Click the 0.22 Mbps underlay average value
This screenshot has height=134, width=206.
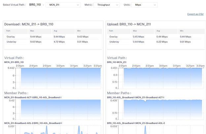coord(162,42)
